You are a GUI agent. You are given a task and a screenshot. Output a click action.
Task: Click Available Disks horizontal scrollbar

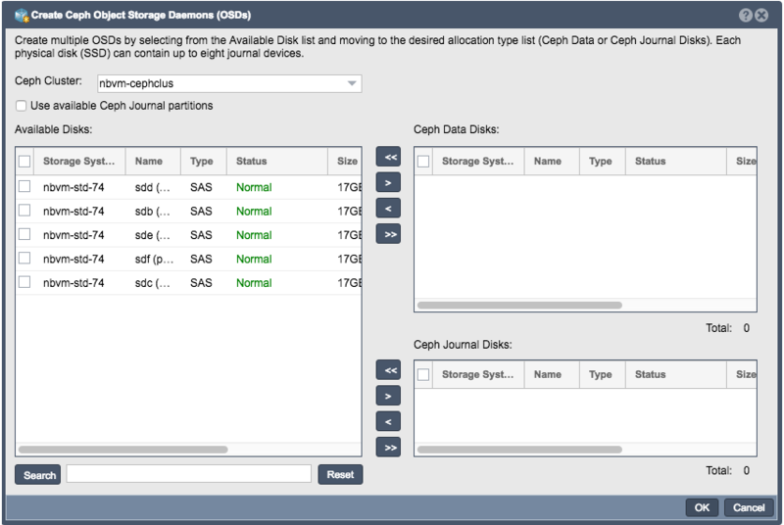point(123,450)
